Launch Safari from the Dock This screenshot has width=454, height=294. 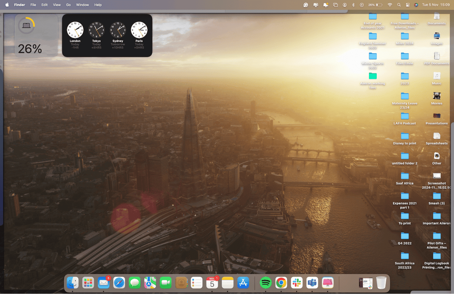click(x=119, y=282)
